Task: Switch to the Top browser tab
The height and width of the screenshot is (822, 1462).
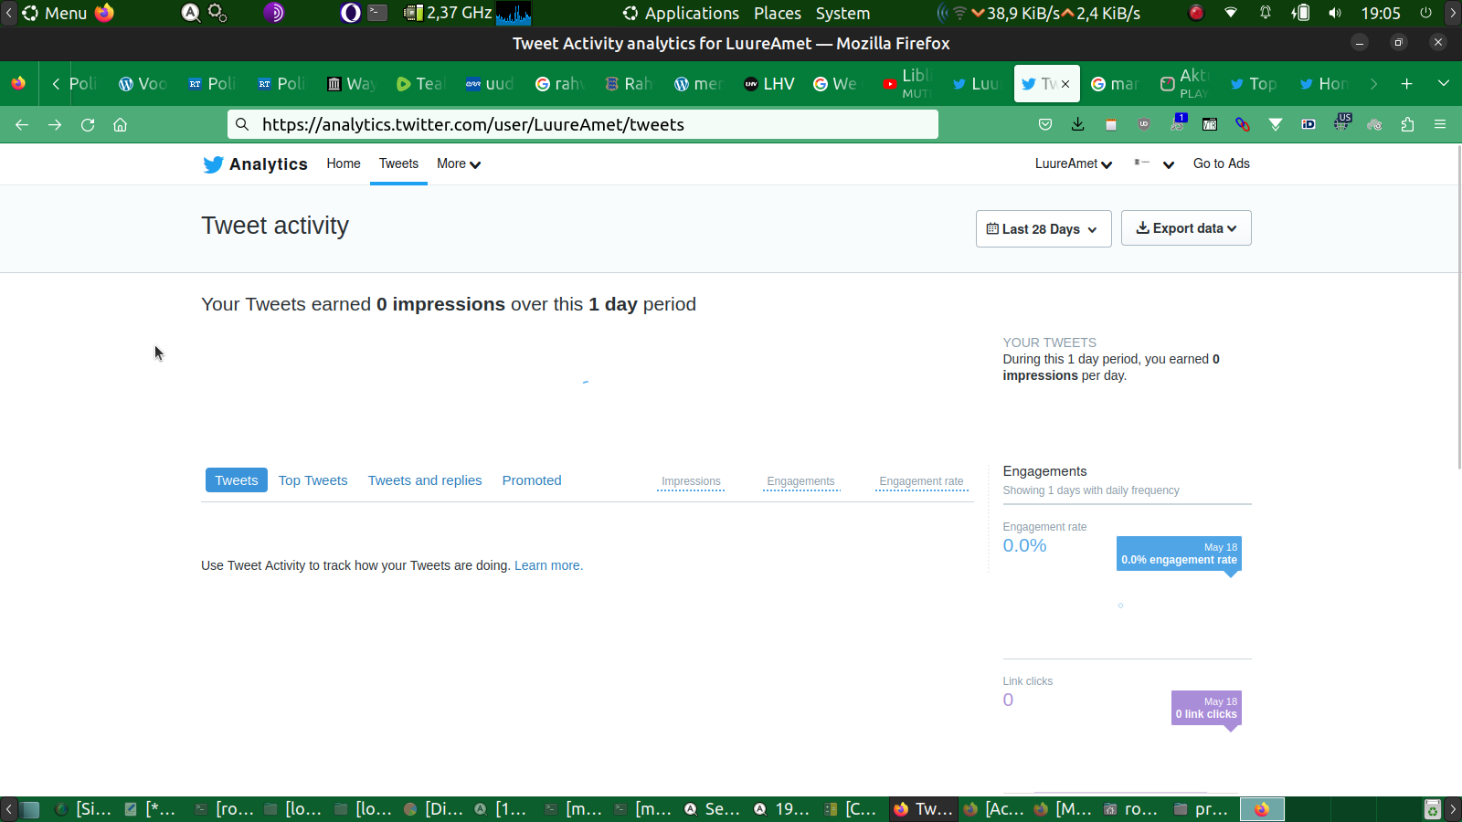Action: [1253, 84]
